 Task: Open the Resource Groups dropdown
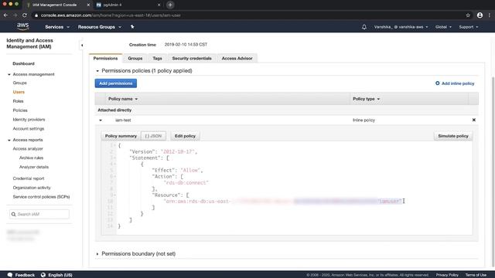pyautogui.click(x=100, y=27)
